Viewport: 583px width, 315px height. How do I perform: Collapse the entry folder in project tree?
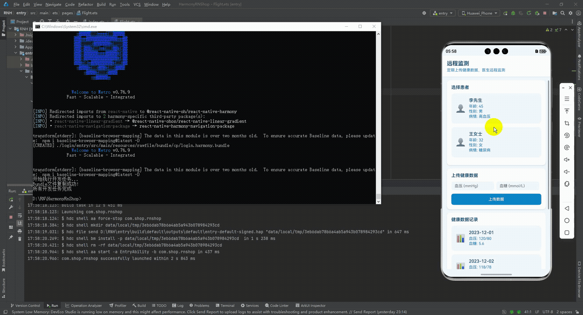[16, 53]
